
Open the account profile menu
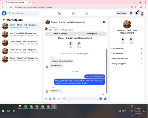142,13
